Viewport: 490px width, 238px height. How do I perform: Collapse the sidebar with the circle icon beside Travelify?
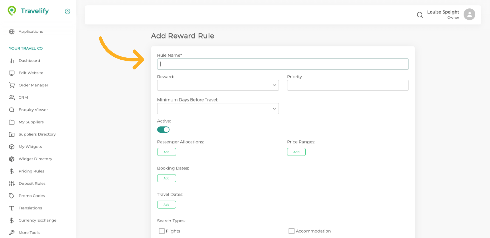pos(67,11)
